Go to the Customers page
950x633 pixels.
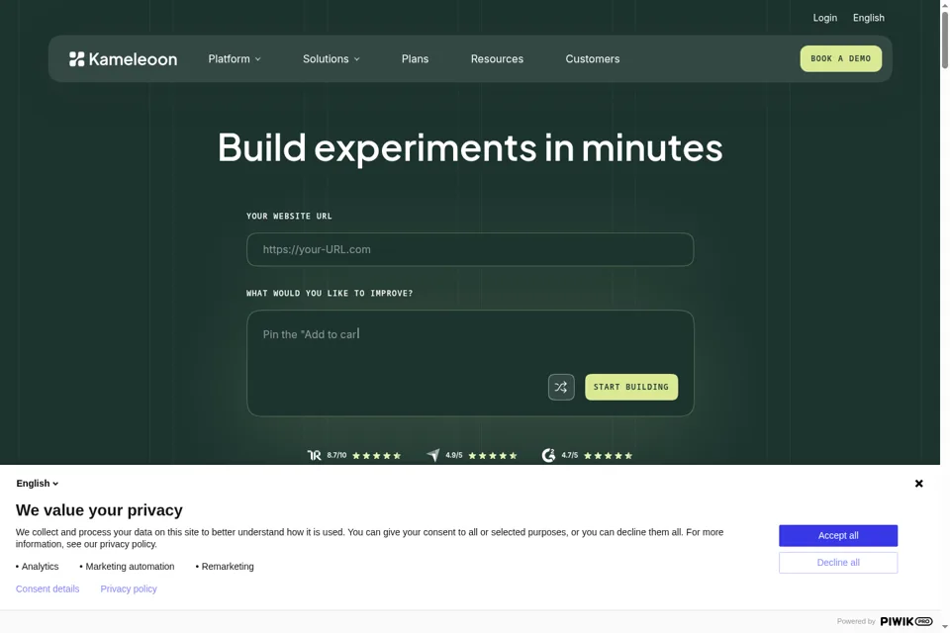pyautogui.click(x=593, y=58)
